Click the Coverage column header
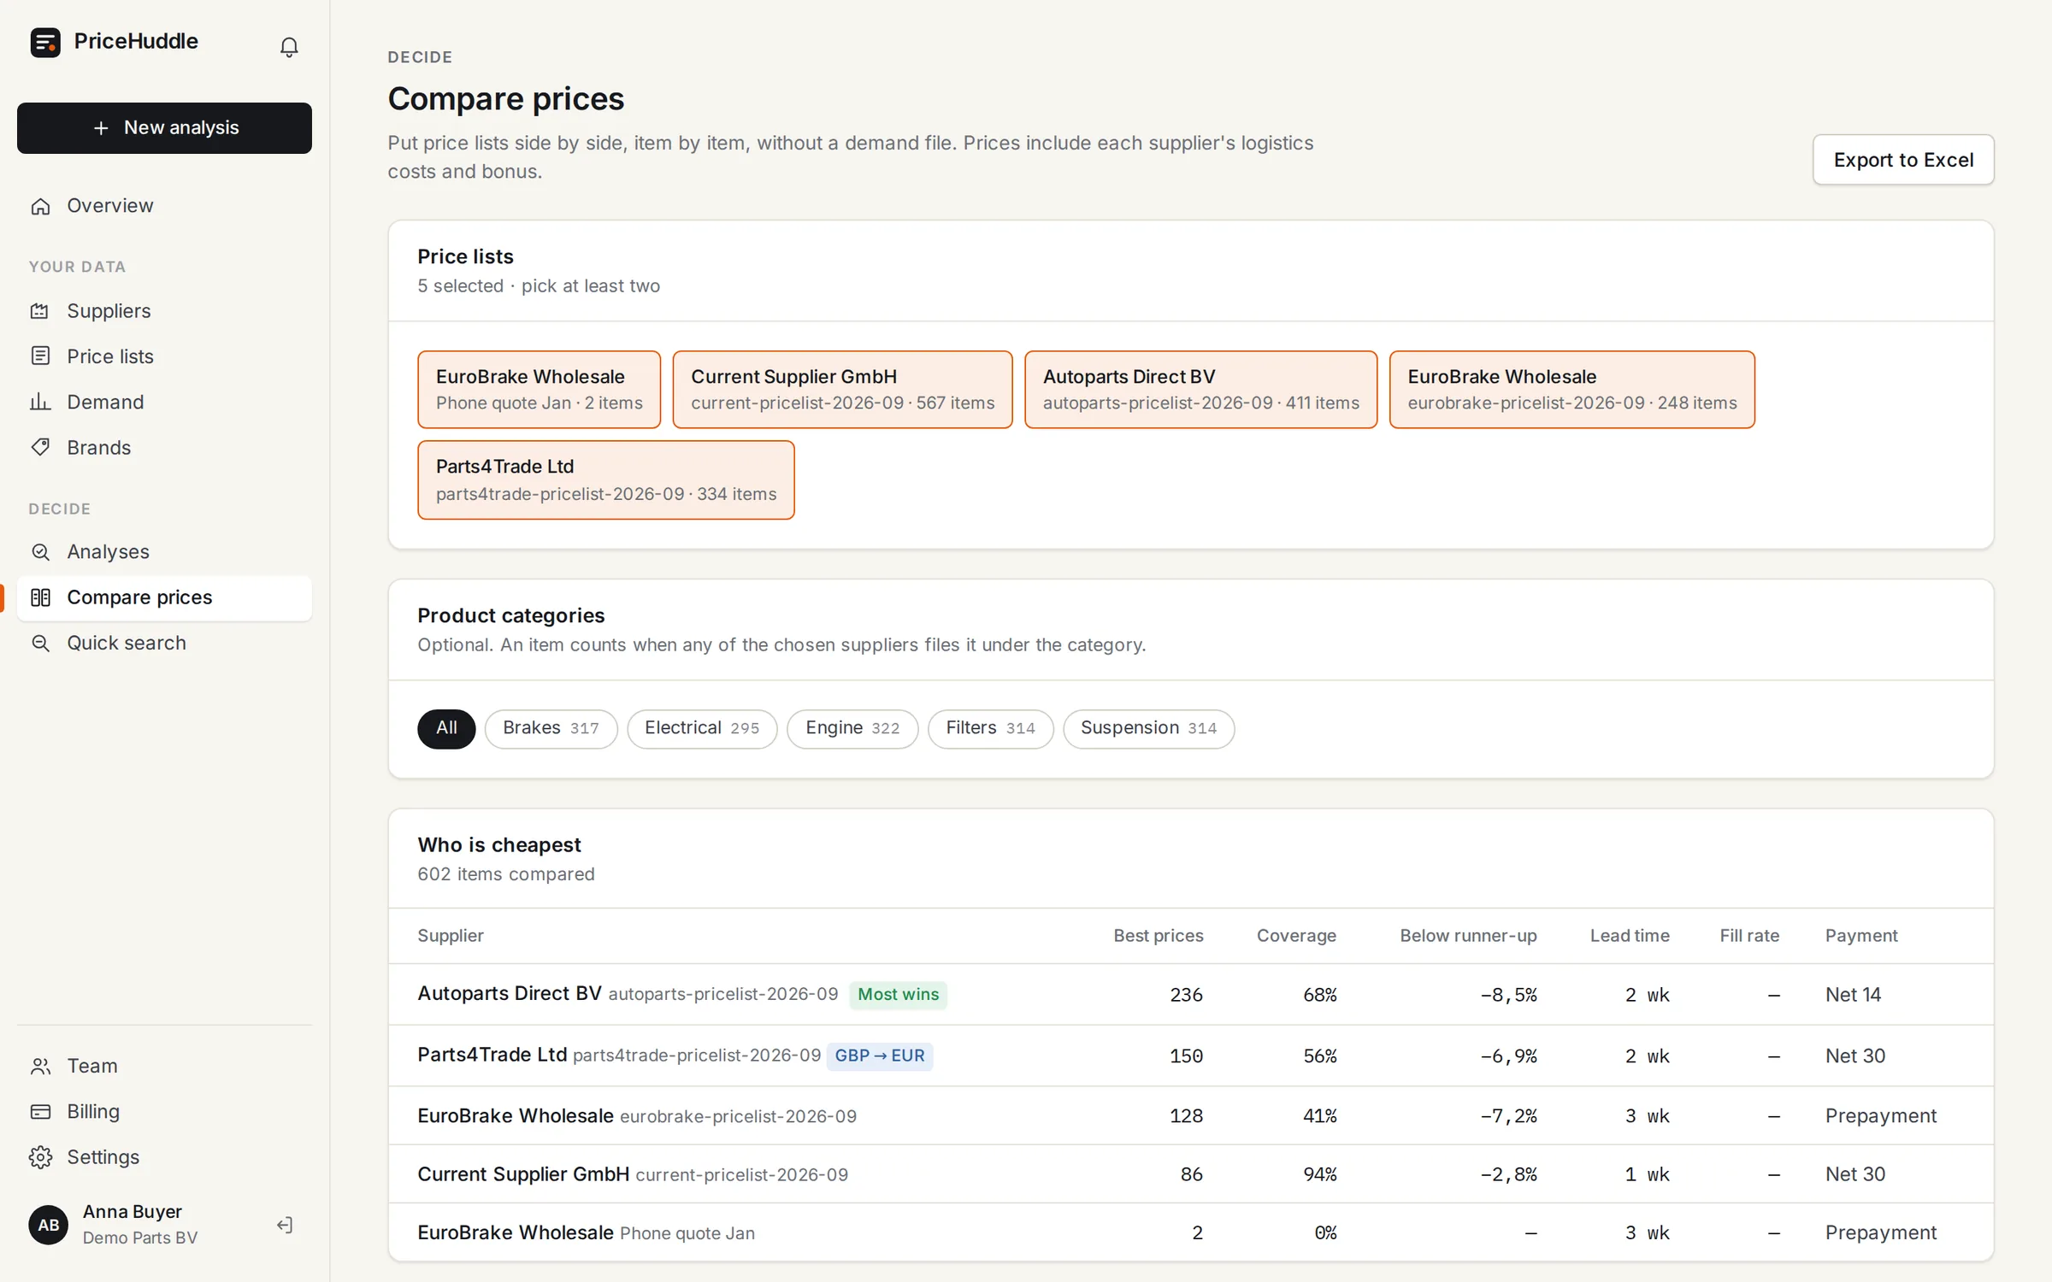This screenshot has width=2052, height=1282. (x=1296, y=936)
